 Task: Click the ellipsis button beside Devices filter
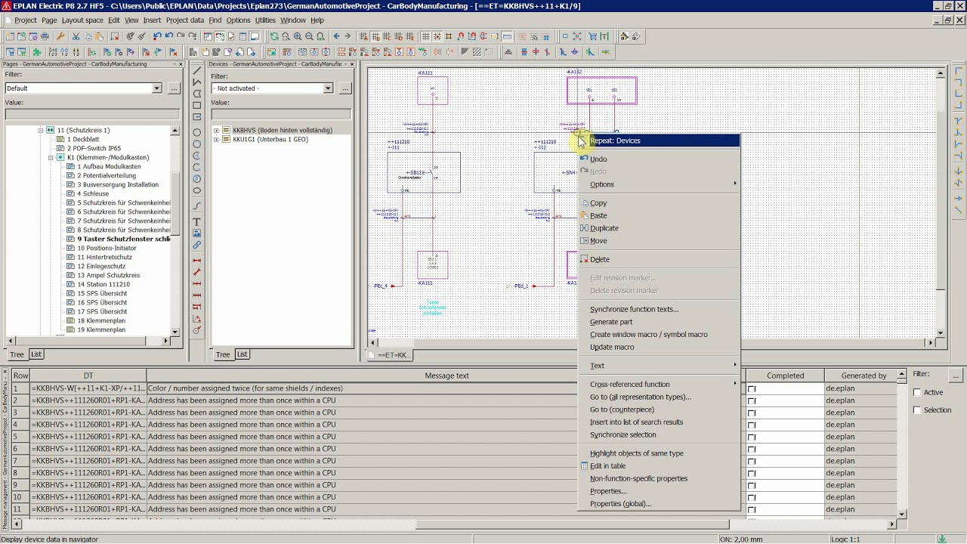click(344, 88)
